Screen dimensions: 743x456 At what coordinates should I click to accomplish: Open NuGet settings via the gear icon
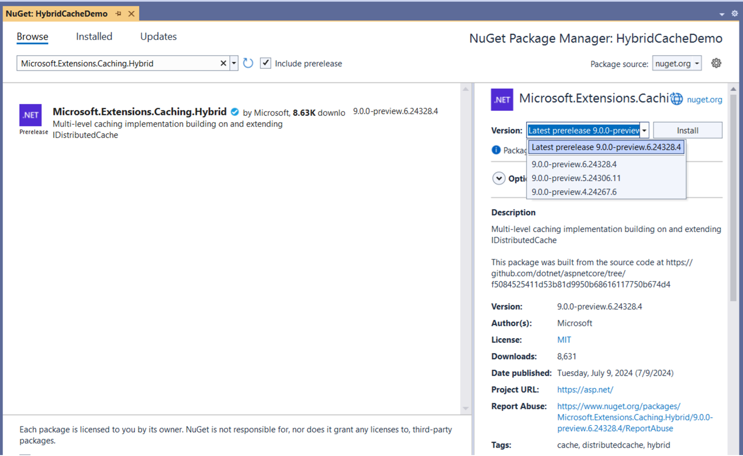[716, 63]
